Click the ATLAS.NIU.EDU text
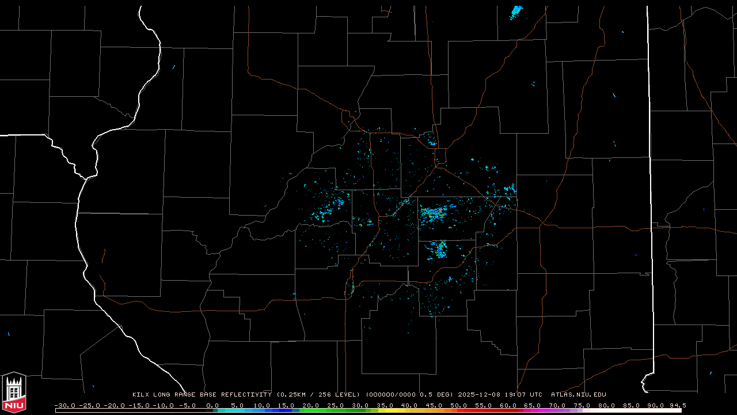The image size is (737, 415). pyautogui.click(x=578, y=395)
